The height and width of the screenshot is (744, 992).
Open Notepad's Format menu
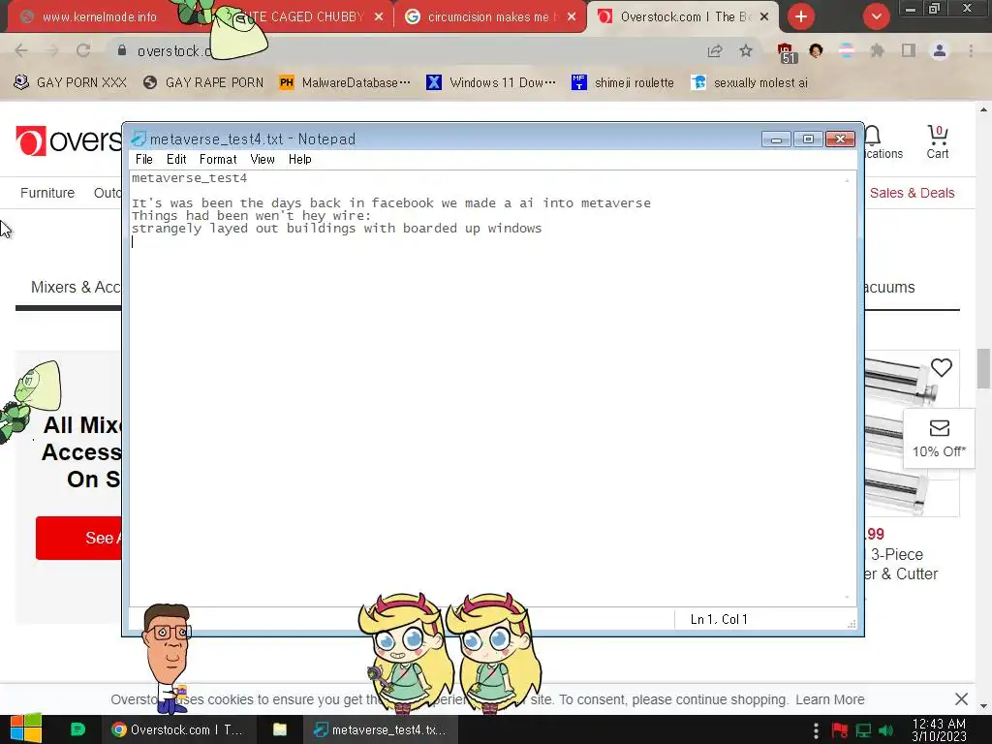(x=218, y=160)
